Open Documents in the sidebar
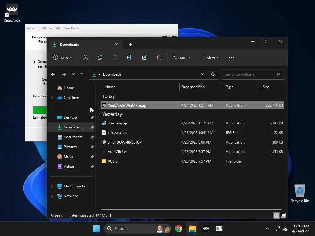The height and width of the screenshot is (236, 315). pos(73,137)
